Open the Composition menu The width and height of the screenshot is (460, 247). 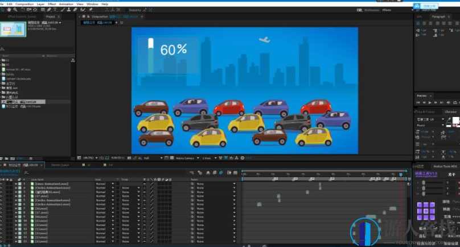coord(24,3)
